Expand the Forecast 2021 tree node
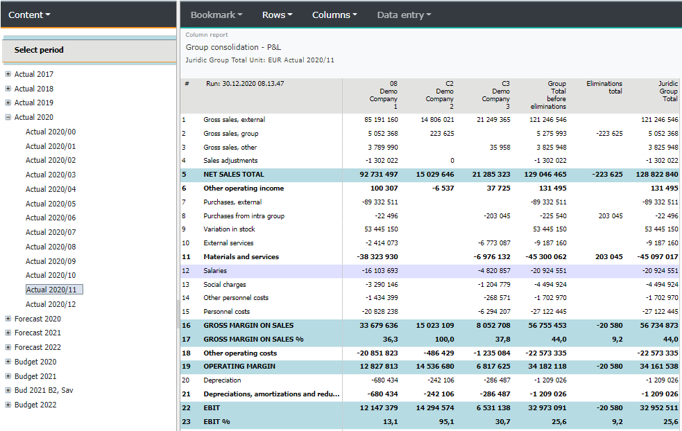The image size is (682, 431). 8,333
